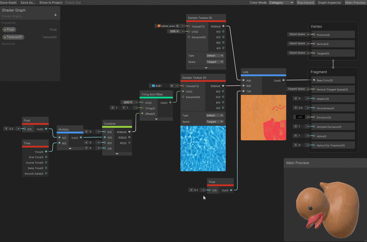Edit Alpha Clip Threshold value field

(301, 145)
